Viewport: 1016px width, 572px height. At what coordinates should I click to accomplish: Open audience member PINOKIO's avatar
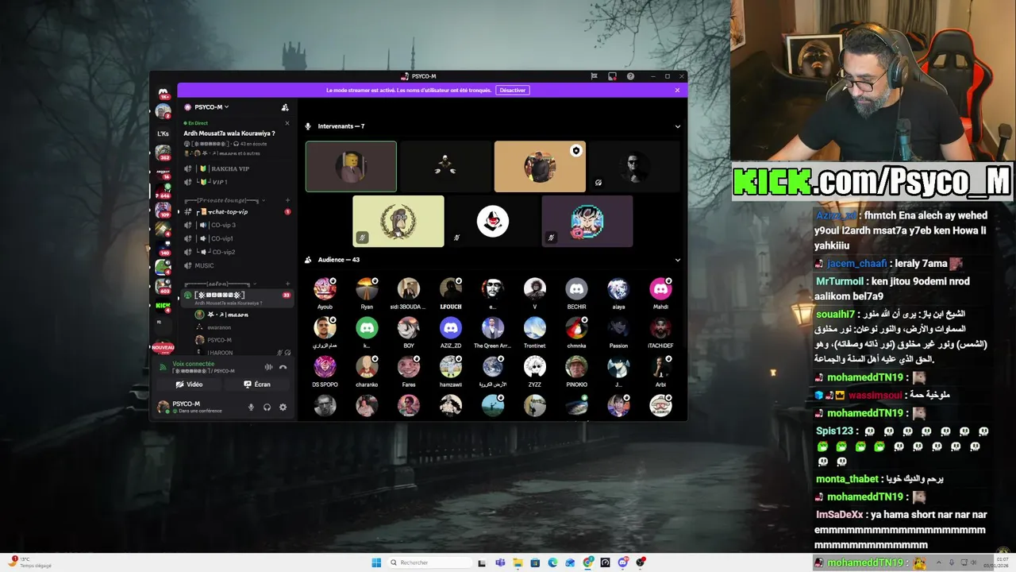576,366
